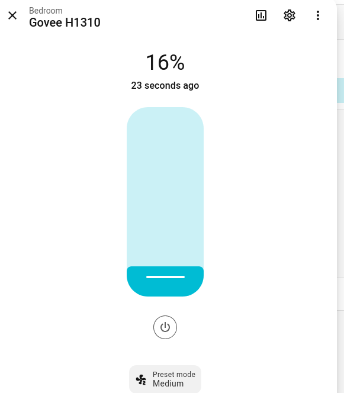Click the white slider handle bar

tap(165, 277)
